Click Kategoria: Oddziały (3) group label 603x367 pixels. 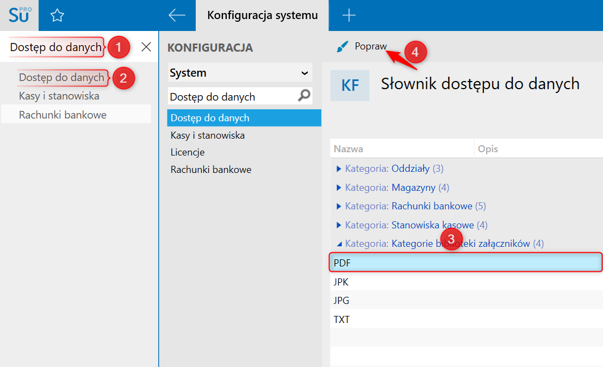(x=394, y=169)
